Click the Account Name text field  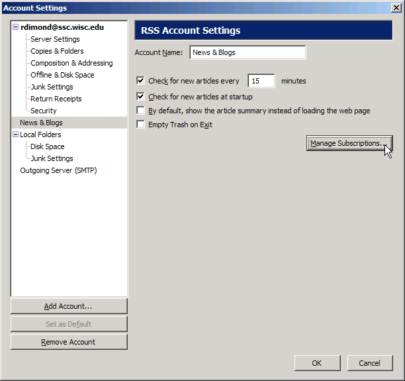coord(247,52)
